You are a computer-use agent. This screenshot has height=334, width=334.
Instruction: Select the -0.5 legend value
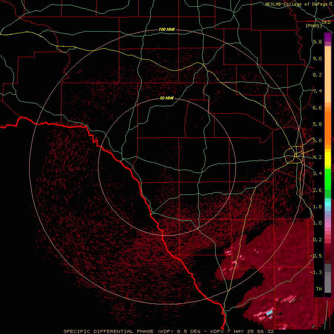(316, 256)
